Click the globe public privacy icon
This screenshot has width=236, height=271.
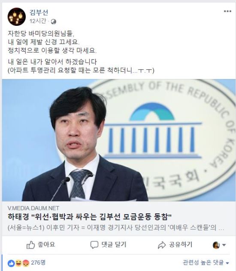(x=54, y=22)
